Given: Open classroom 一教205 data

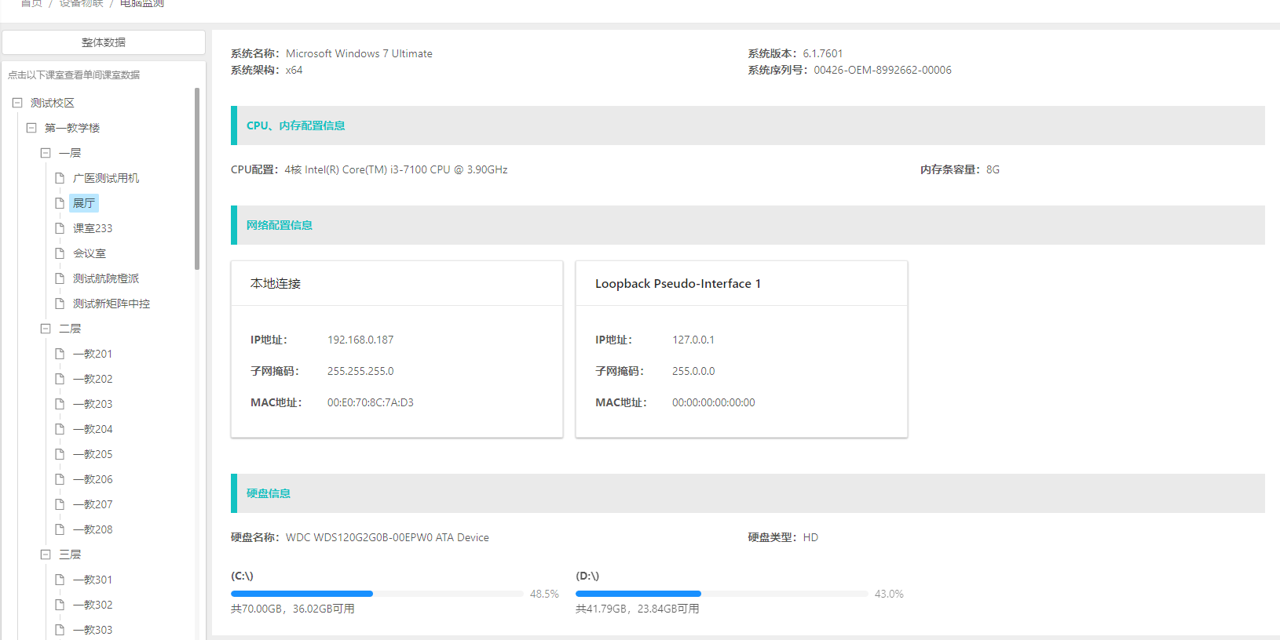Looking at the screenshot, I should 93,454.
